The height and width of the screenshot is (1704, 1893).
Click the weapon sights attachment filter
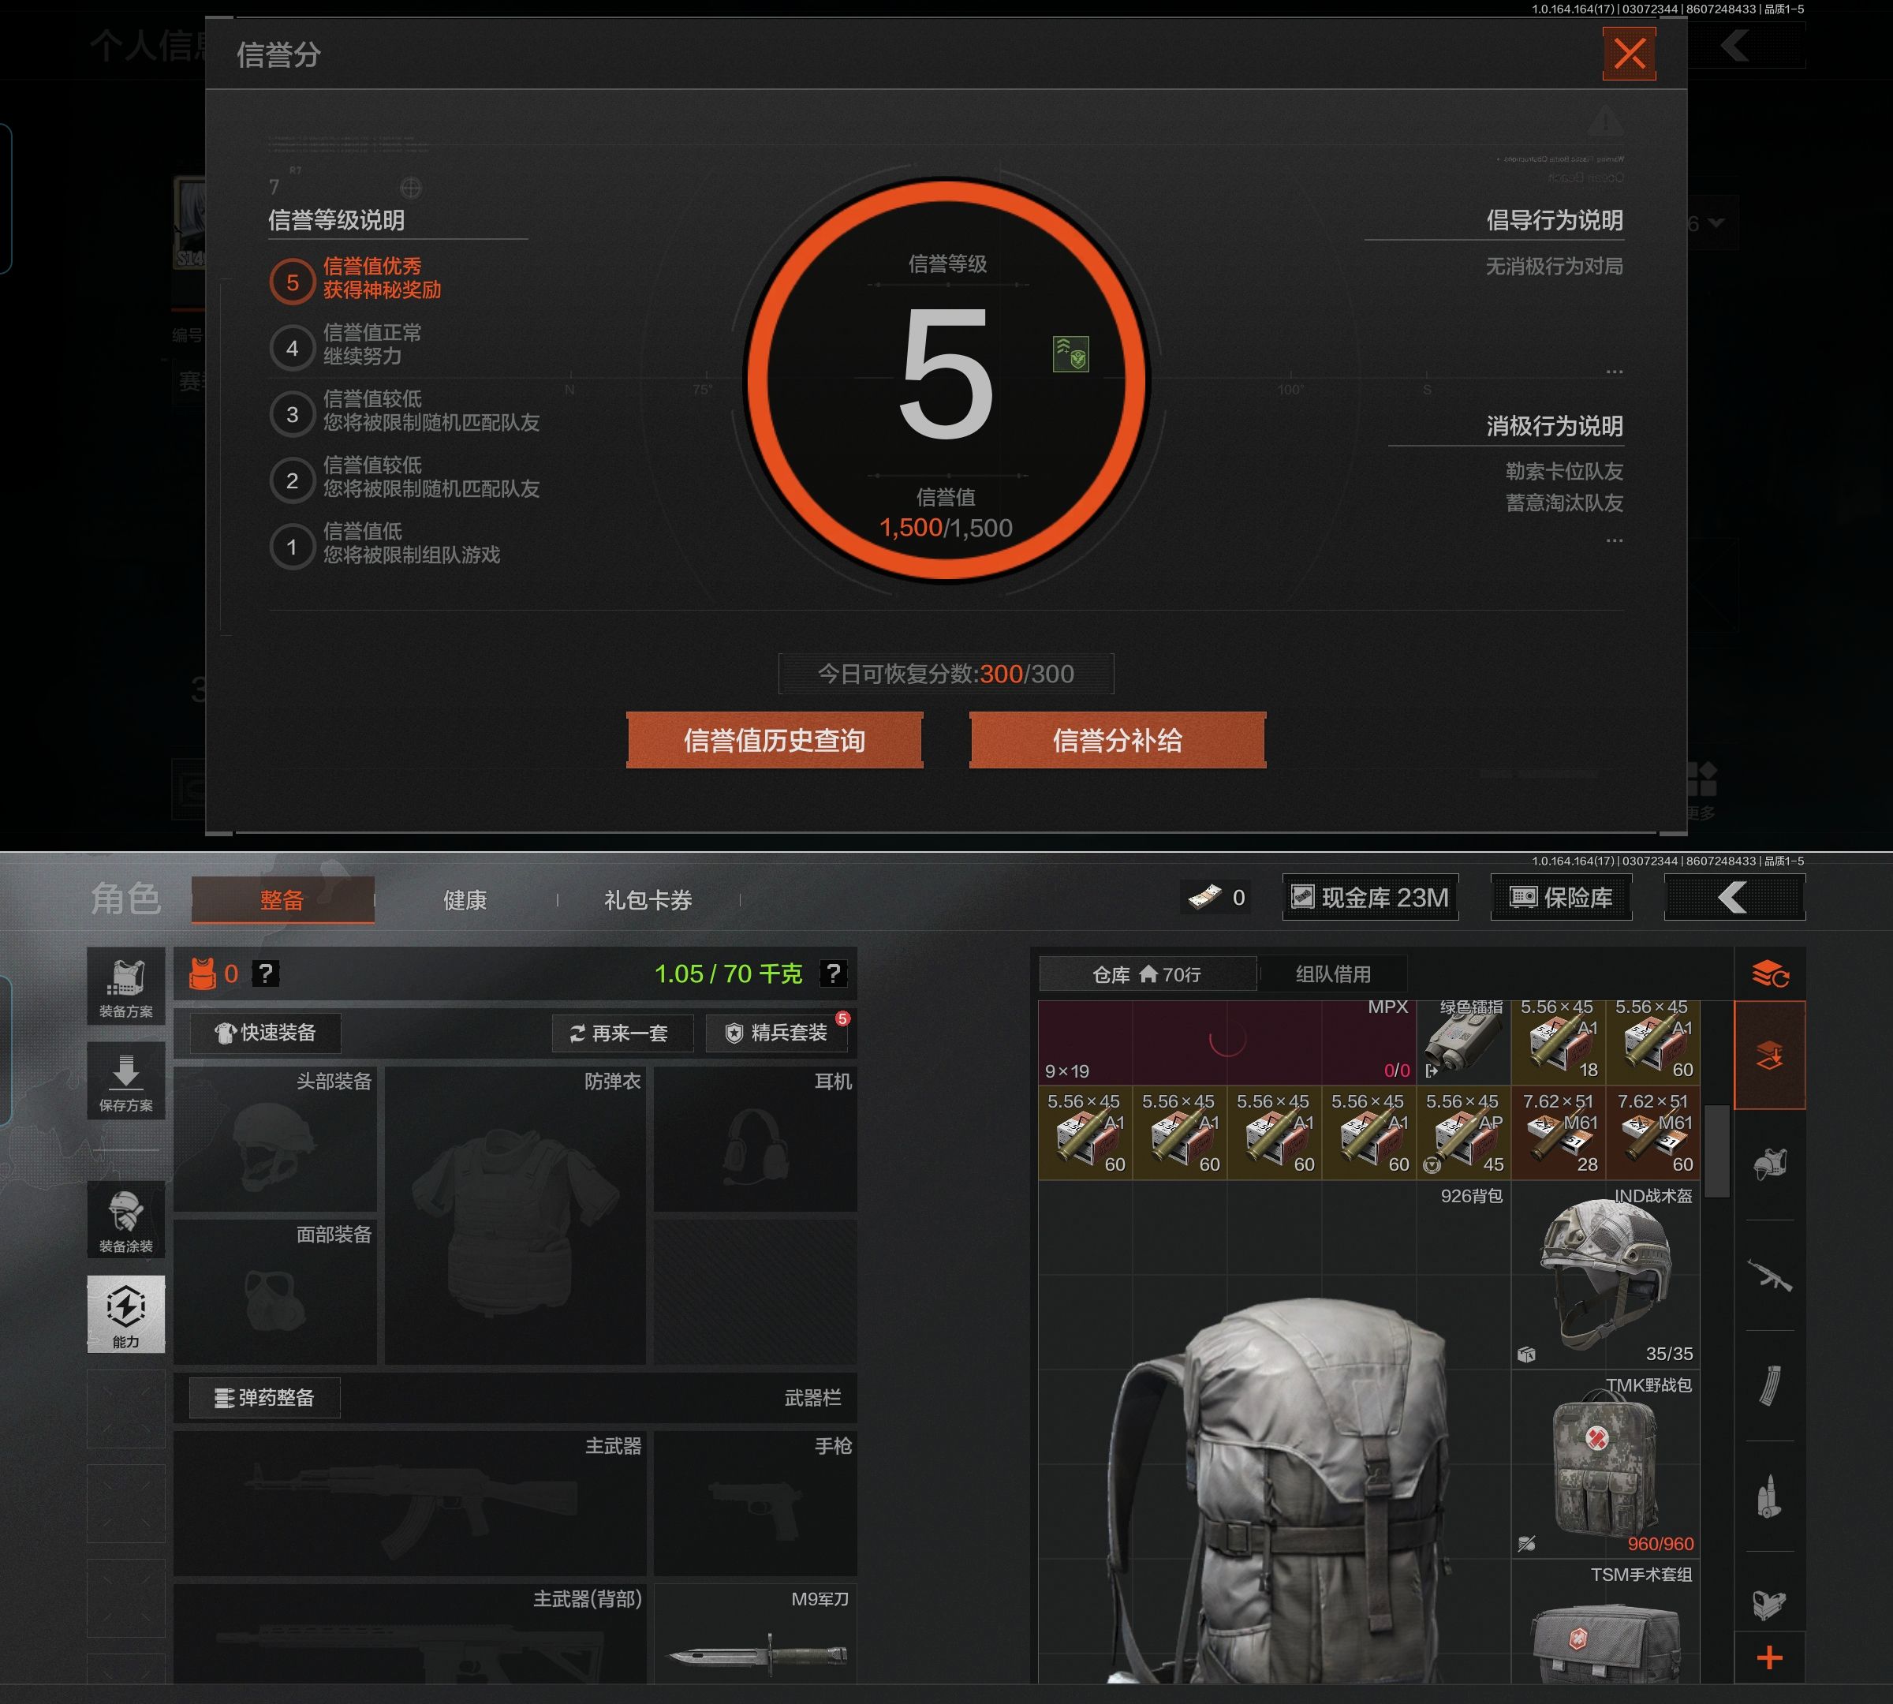[1768, 1605]
